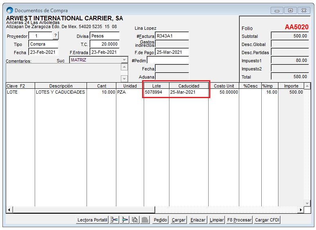Click comments box scroll up arrow

tap(125, 67)
